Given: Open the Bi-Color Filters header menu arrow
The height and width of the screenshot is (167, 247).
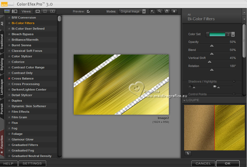Looking at the screenshot, I should click(244, 19).
